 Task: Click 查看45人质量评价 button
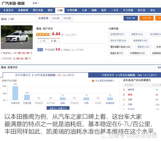coord(58,108)
